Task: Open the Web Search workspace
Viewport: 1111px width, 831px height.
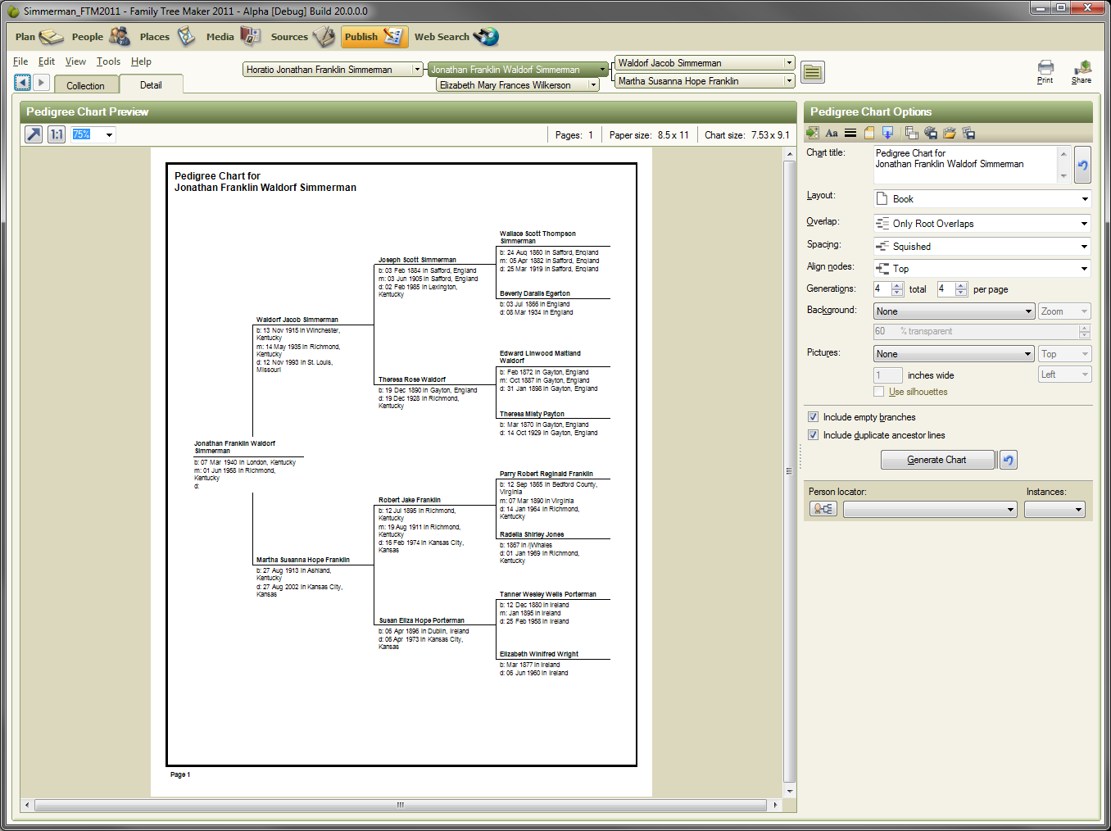Action: [456, 37]
